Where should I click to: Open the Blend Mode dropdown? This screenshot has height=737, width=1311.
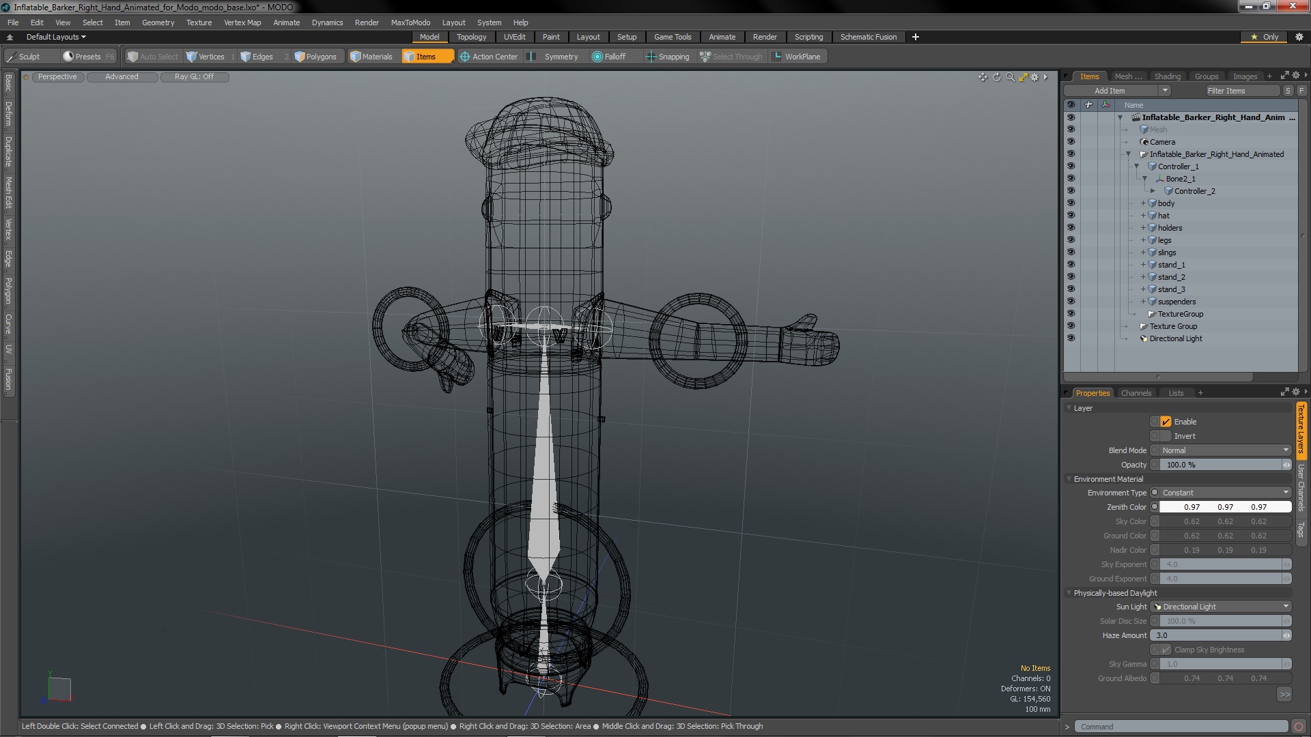click(x=1225, y=450)
